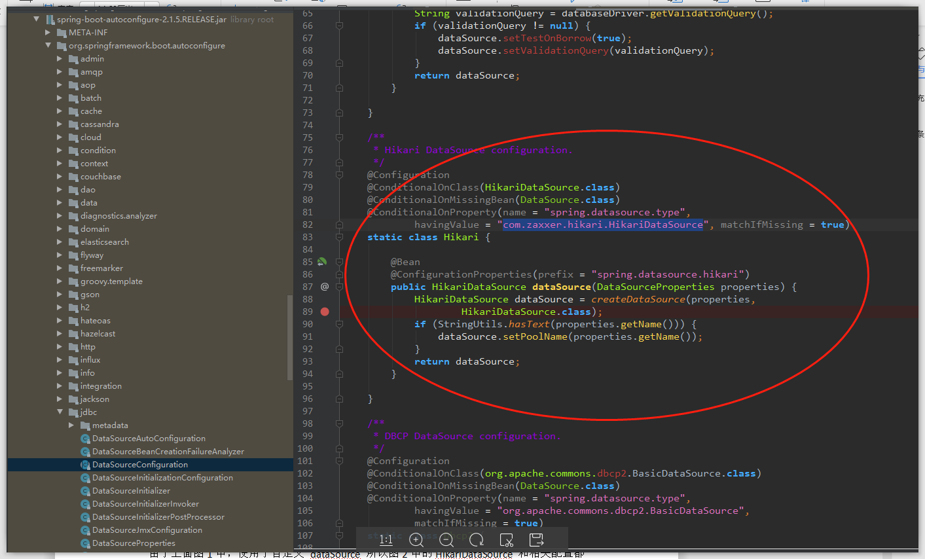925x559 pixels.
Task: Rotate the image with the circular arrow icon
Action: pos(477,539)
